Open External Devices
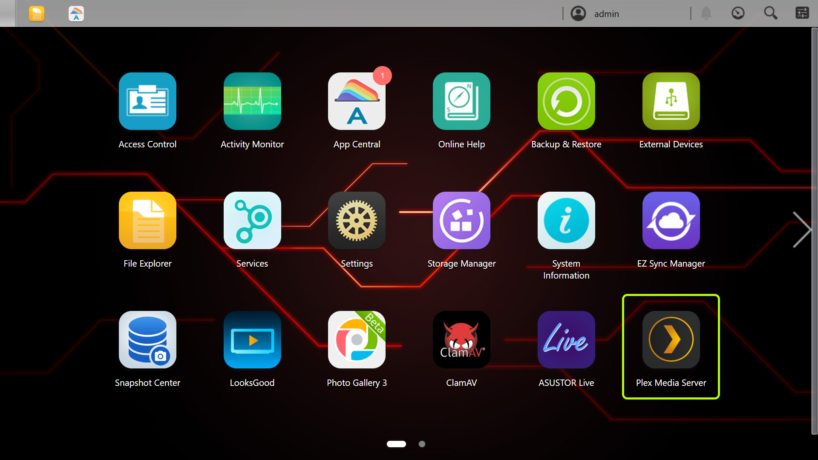The image size is (818, 460). click(671, 101)
